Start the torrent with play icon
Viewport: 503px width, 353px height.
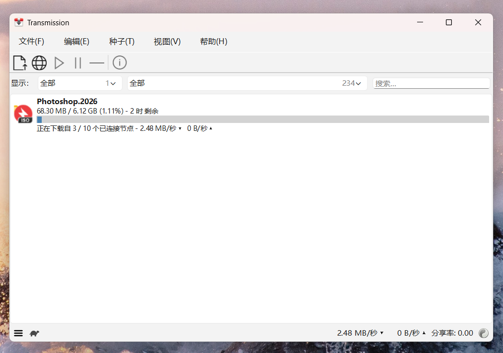click(x=59, y=63)
